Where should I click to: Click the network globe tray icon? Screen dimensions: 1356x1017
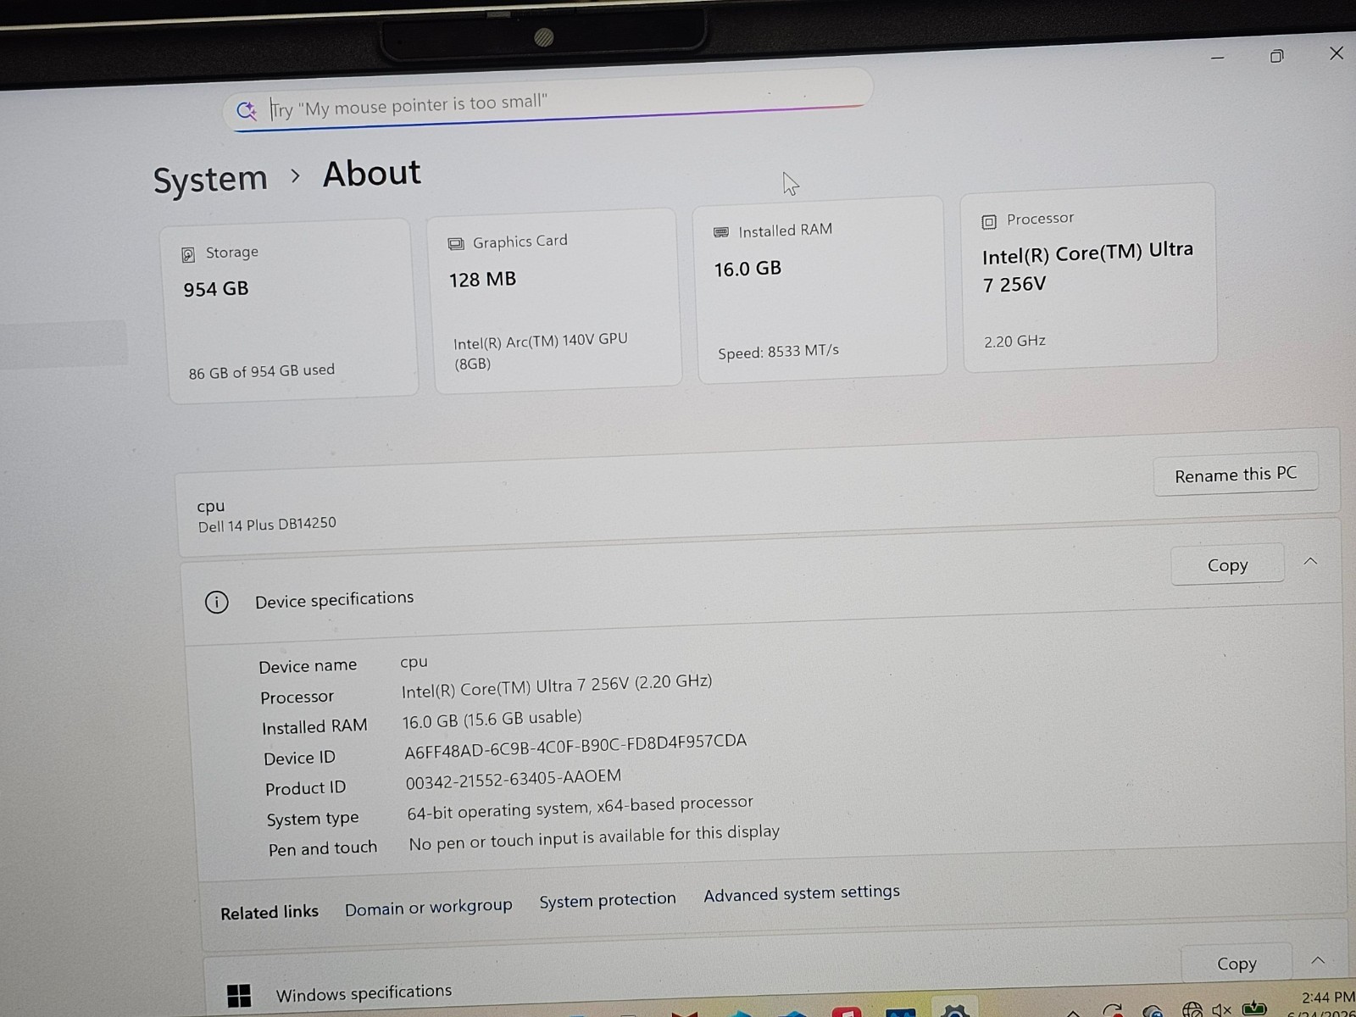tap(1192, 1009)
